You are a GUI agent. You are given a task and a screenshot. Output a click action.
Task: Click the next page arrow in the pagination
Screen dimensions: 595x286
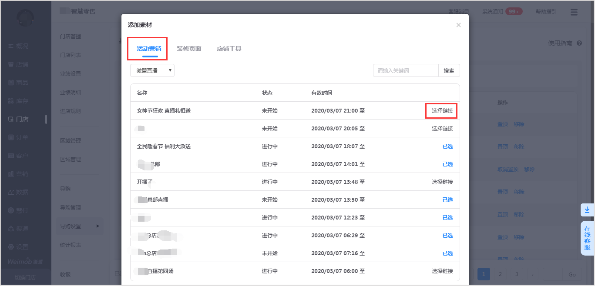click(x=533, y=274)
